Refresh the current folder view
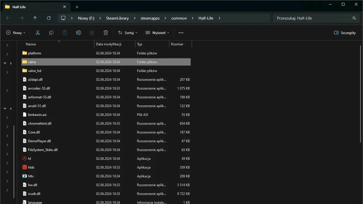Image resolution: width=363 pixels, height=204 pixels. pyautogui.click(x=49, y=18)
